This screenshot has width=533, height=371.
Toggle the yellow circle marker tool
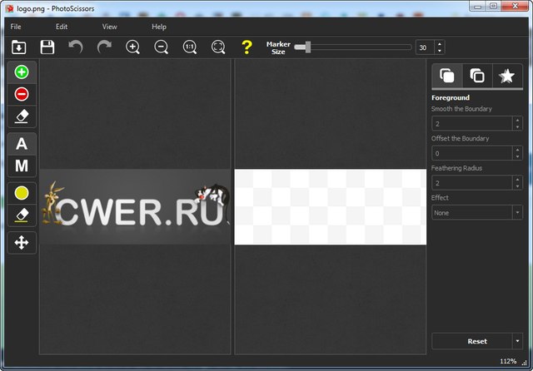pos(22,193)
